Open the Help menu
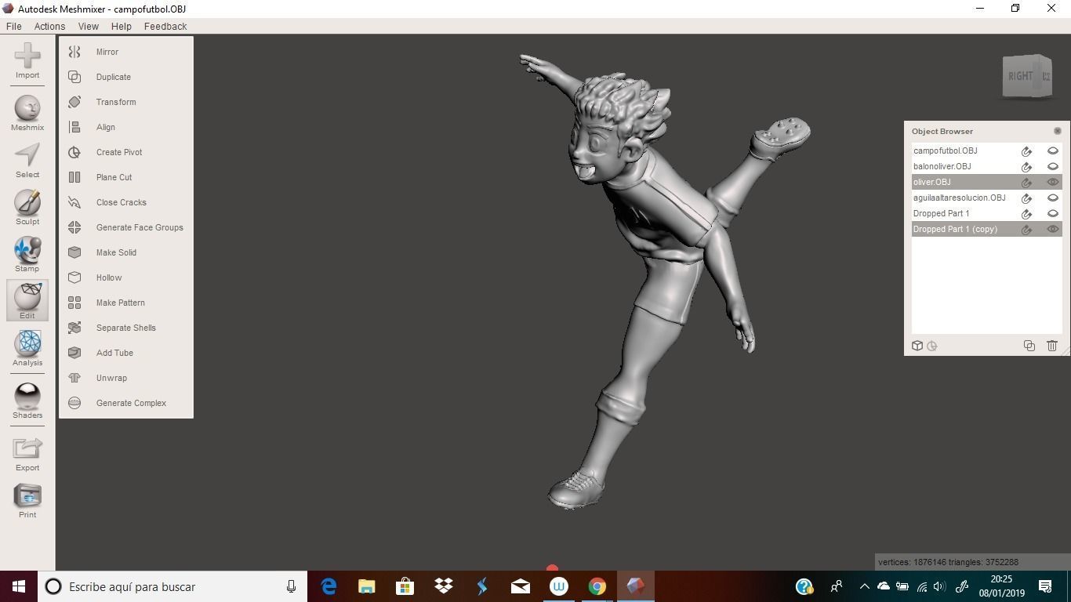This screenshot has width=1071, height=602. (x=122, y=26)
